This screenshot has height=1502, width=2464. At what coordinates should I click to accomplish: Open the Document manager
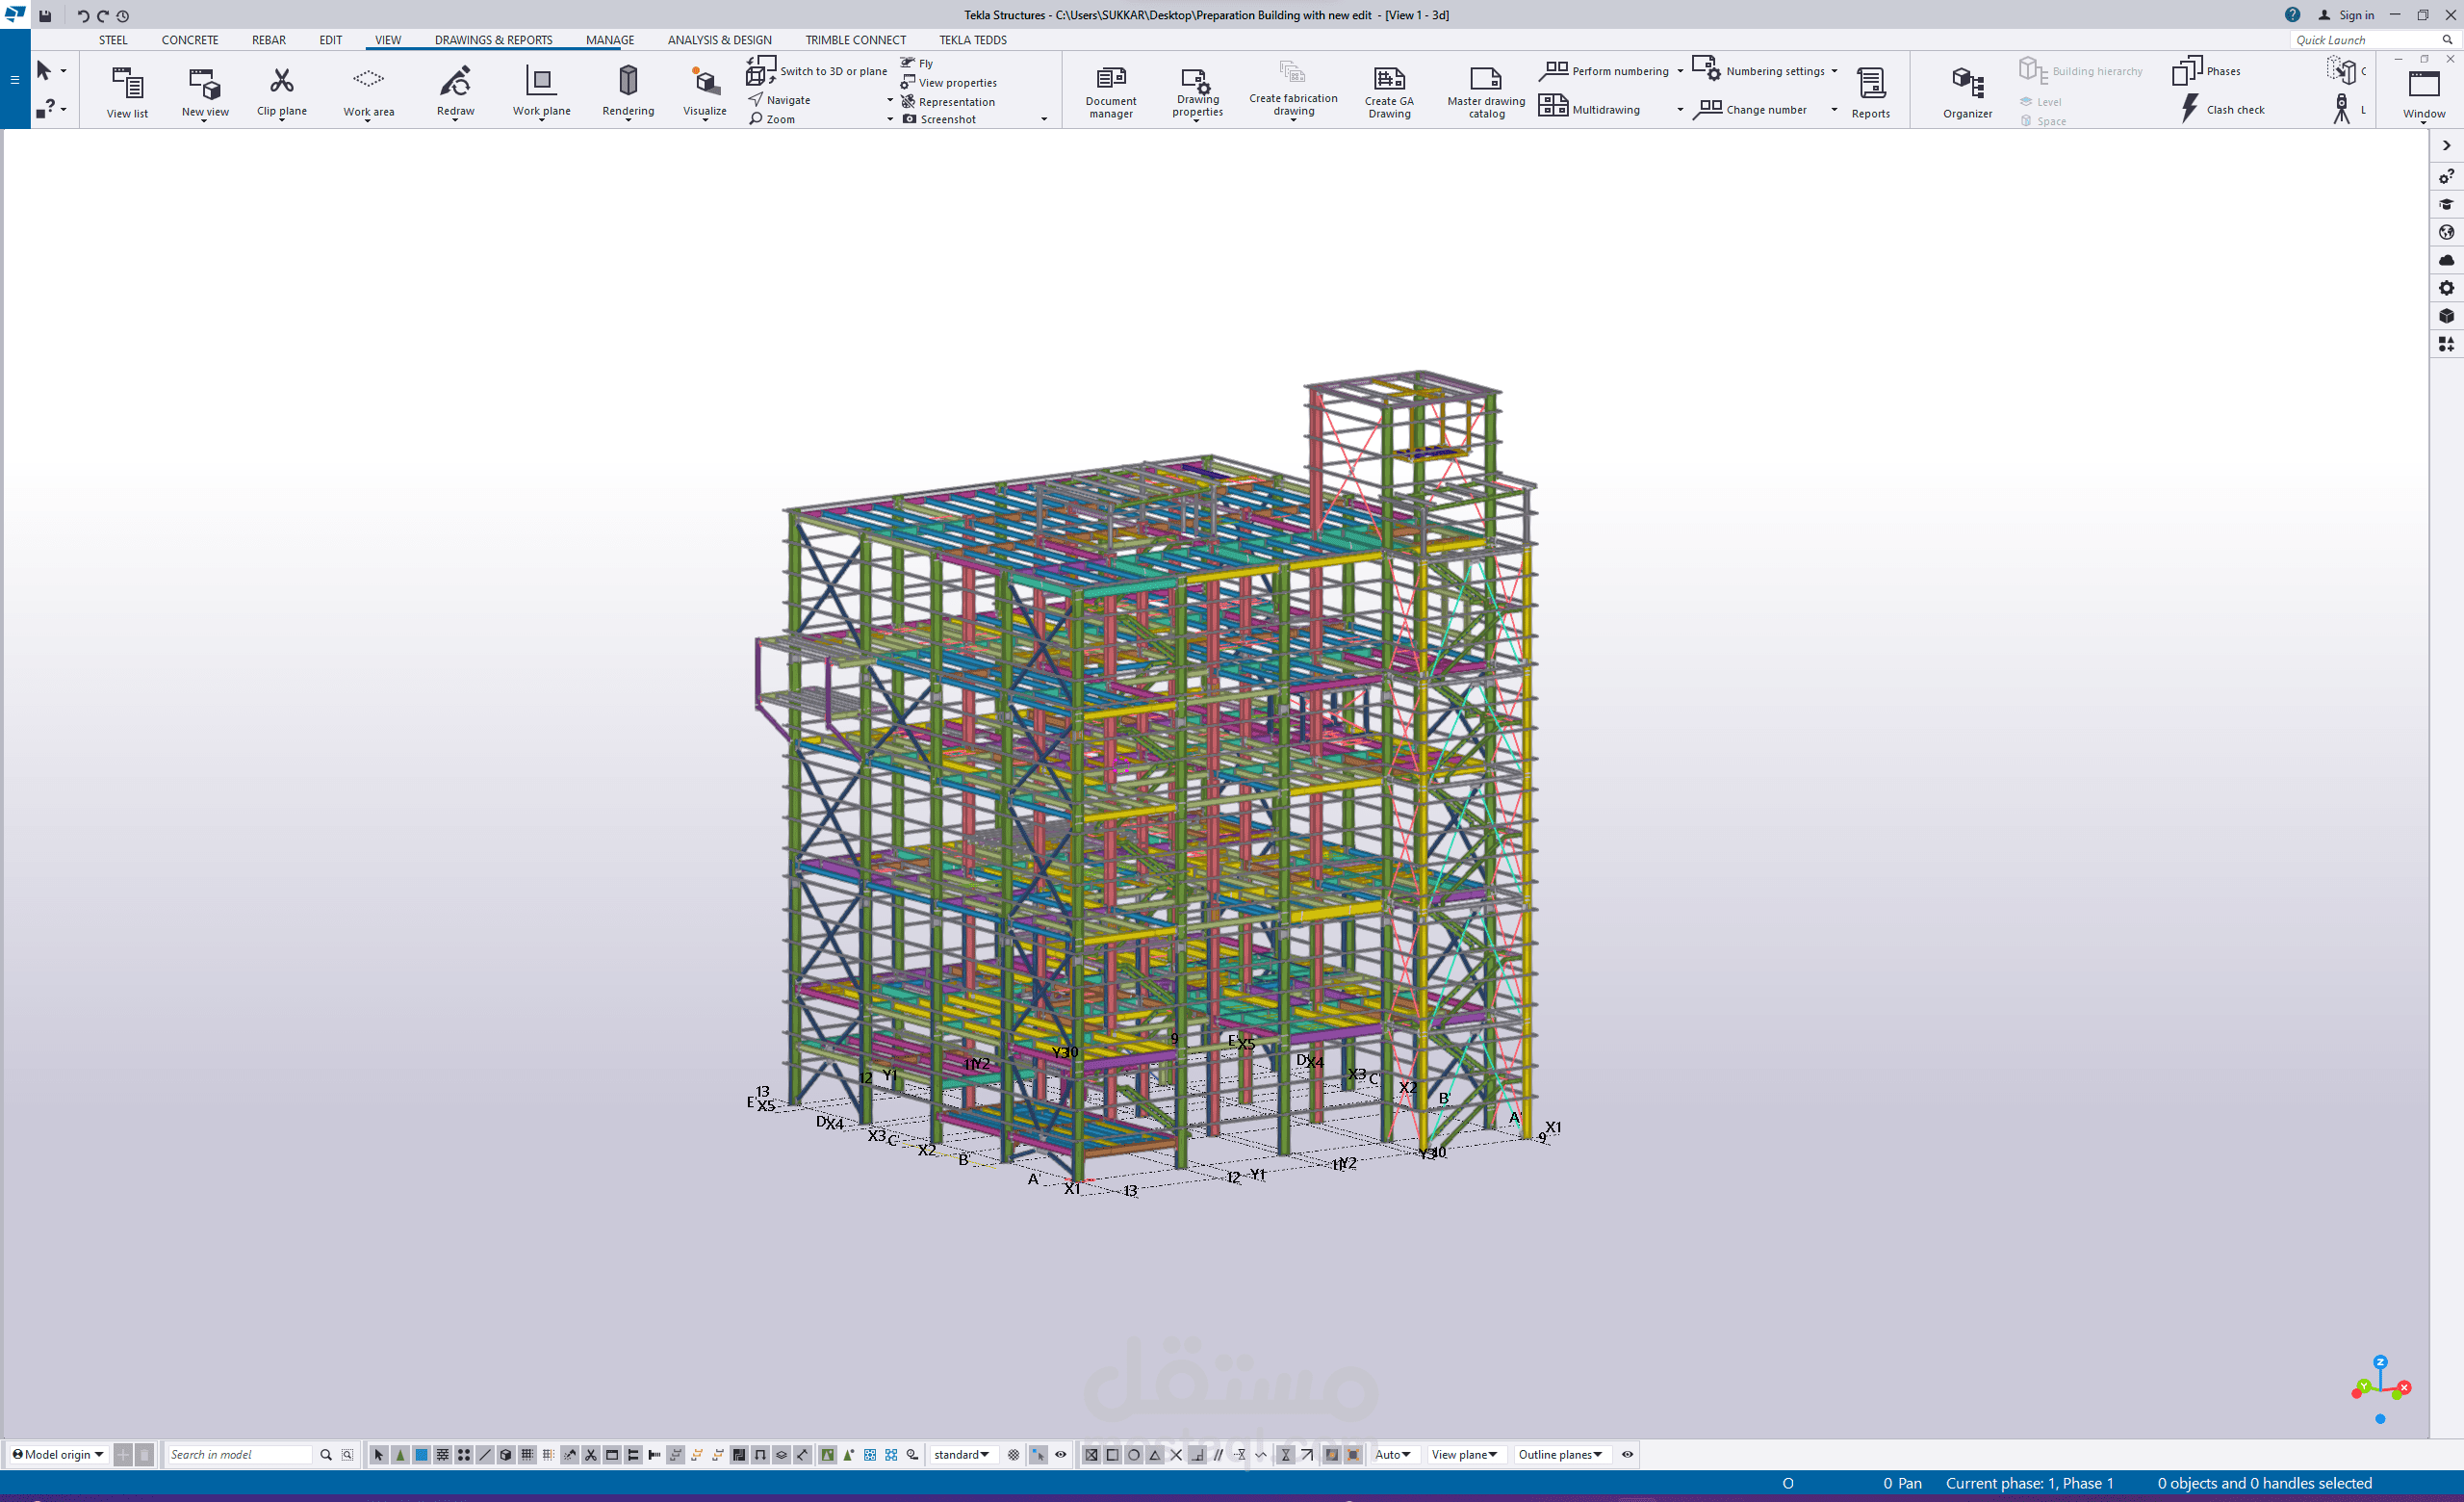tap(1110, 80)
